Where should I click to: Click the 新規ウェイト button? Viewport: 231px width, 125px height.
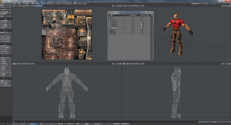tap(6, 33)
